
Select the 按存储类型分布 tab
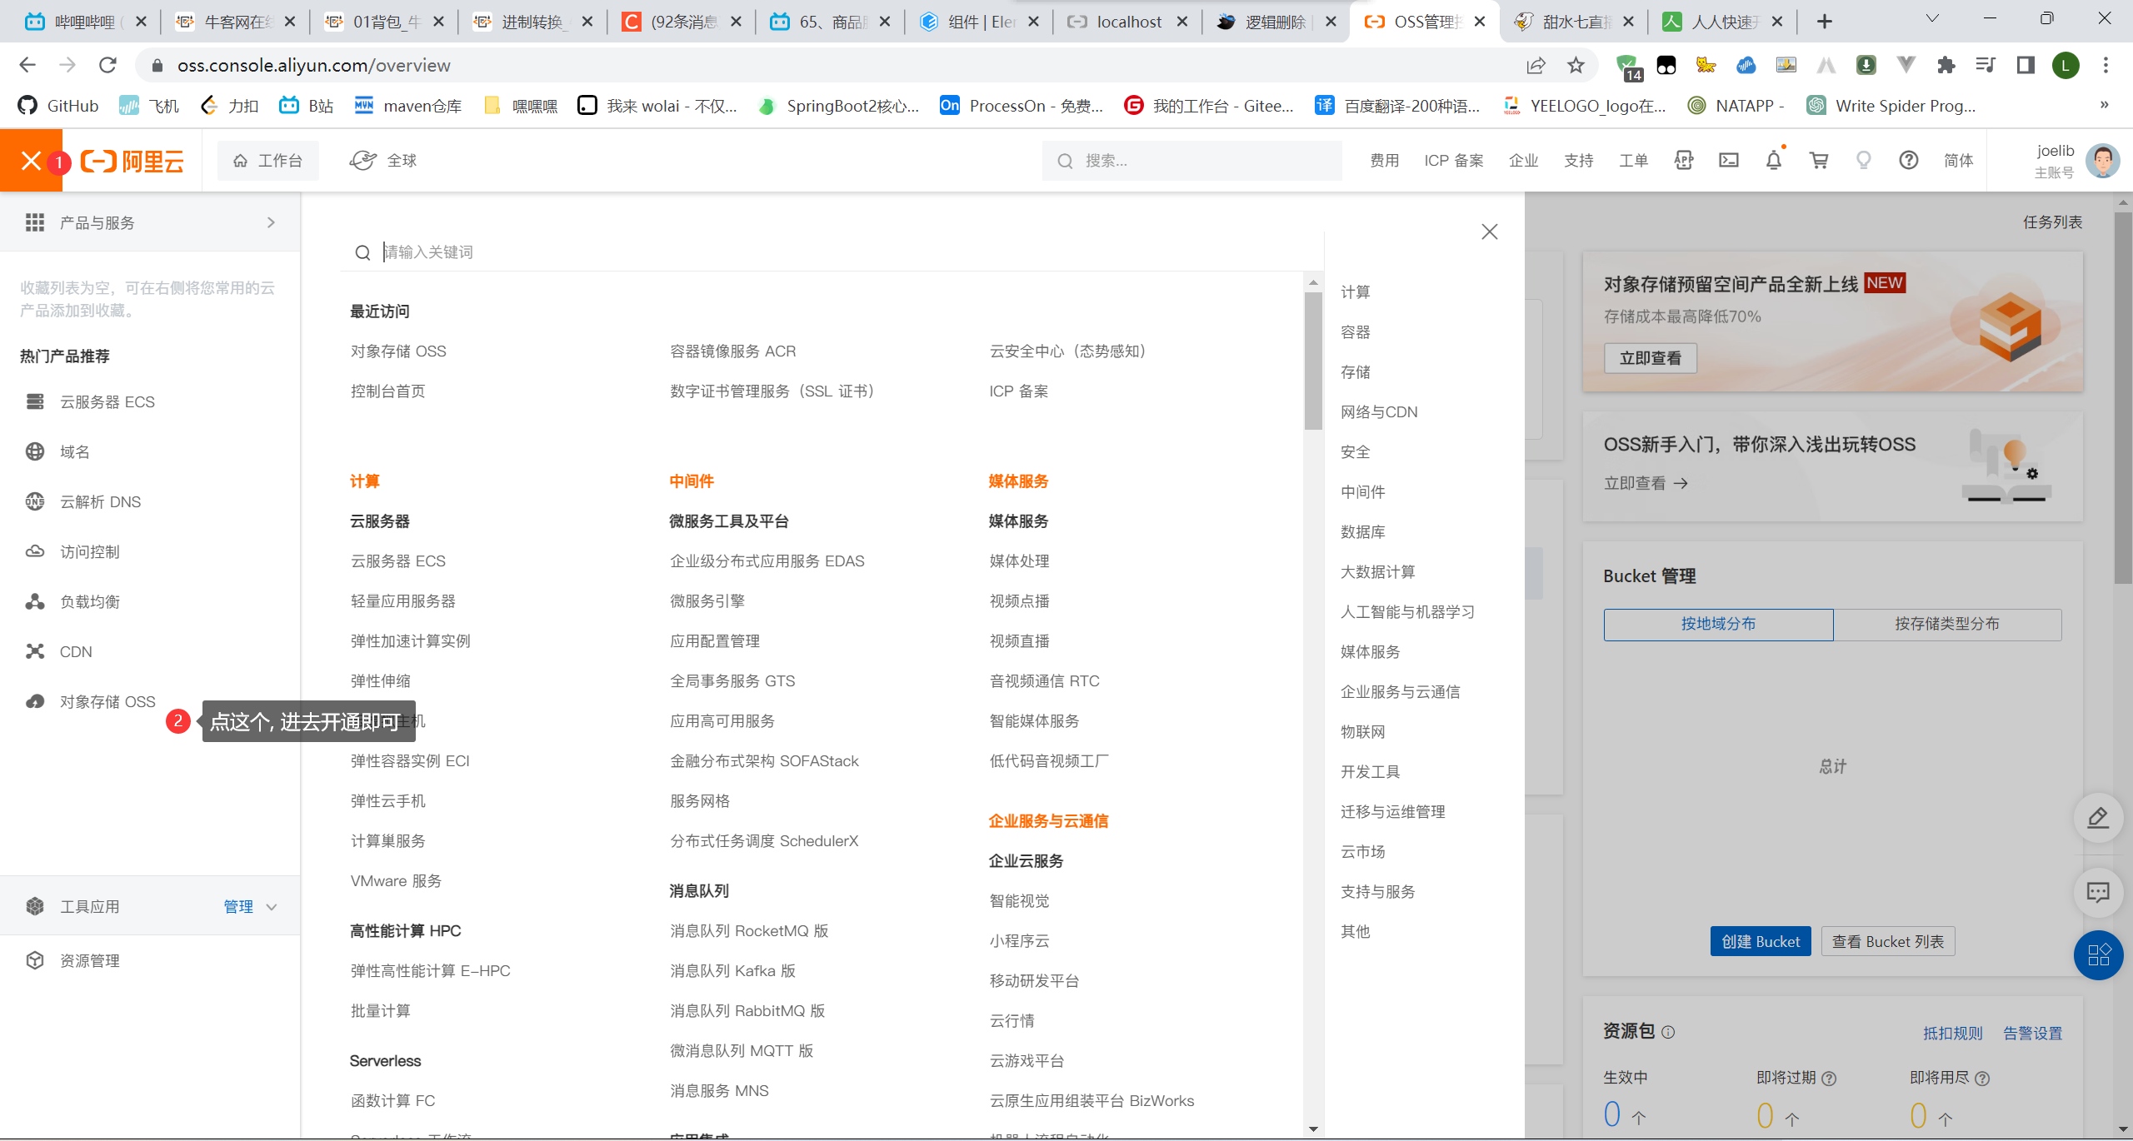(1947, 624)
